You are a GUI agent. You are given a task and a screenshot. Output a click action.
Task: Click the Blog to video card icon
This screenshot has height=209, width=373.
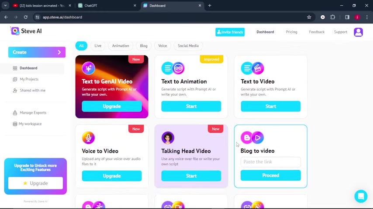[x=252, y=137]
